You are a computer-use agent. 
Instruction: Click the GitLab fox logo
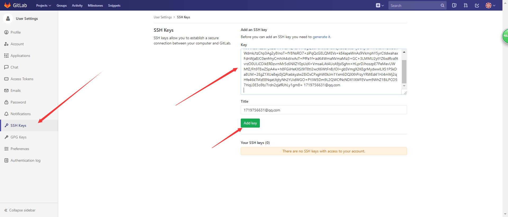pyautogui.click(x=7, y=5)
